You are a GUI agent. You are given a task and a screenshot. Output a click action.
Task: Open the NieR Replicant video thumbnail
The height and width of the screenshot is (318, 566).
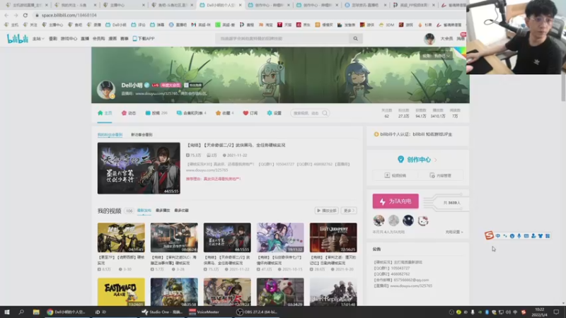coord(333,292)
